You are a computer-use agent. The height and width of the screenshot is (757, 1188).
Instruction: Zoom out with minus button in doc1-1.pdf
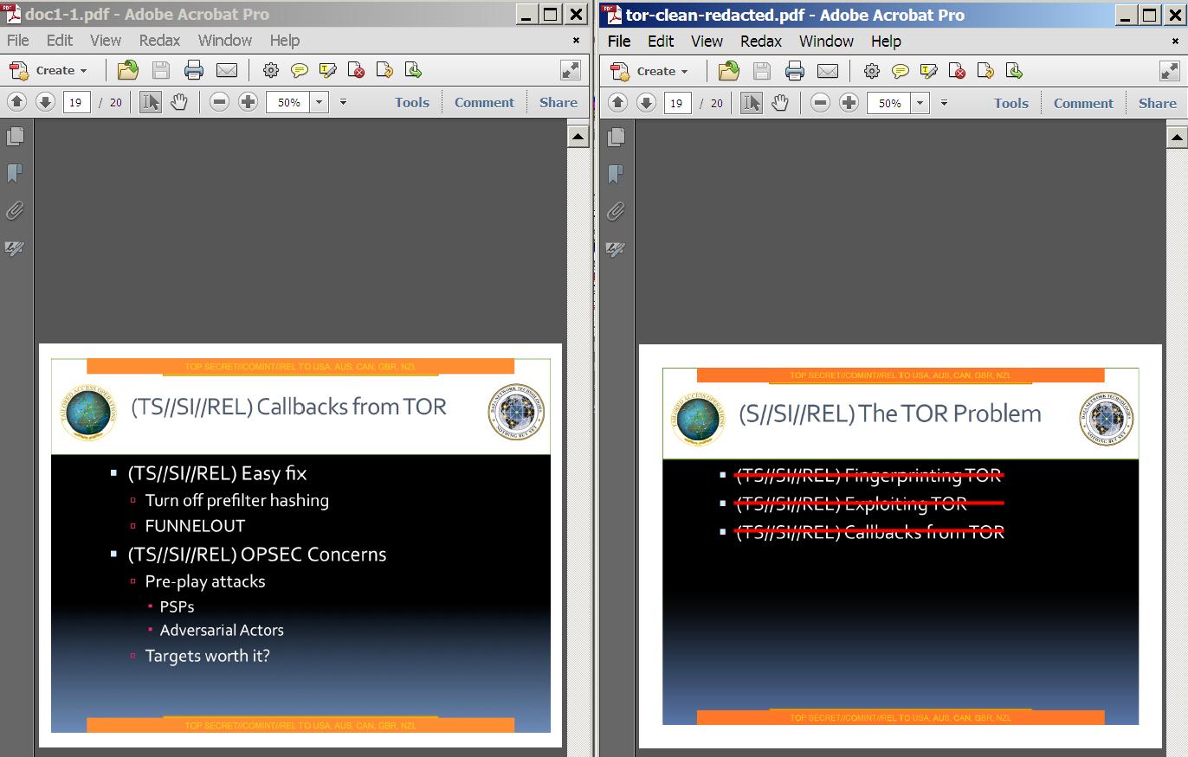[219, 102]
